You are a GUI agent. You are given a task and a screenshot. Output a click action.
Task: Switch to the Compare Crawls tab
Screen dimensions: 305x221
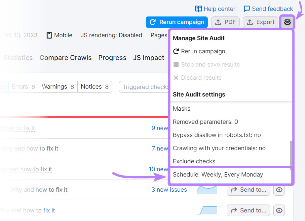point(65,58)
